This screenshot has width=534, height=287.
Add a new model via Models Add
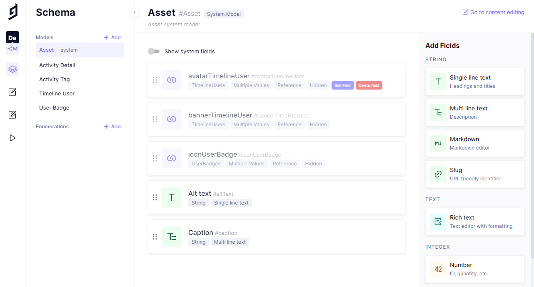coord(112,37)
